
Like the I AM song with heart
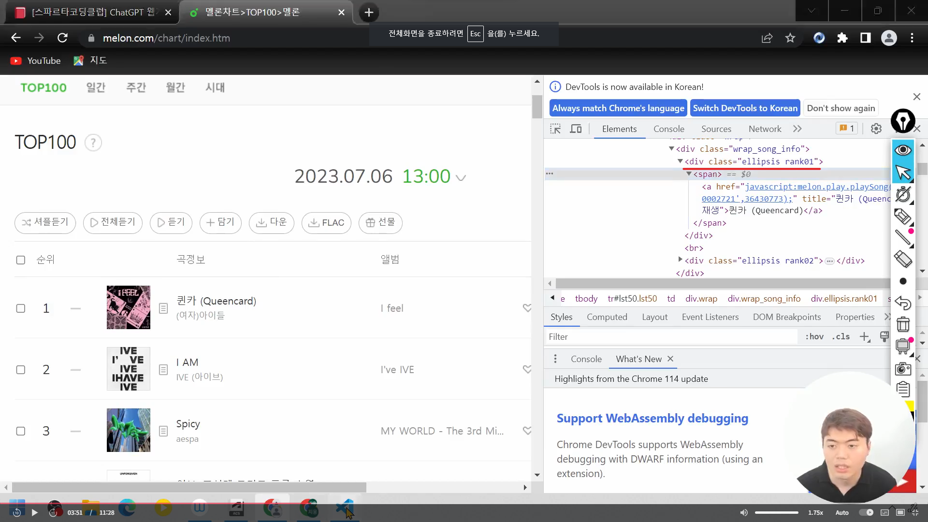point(527,369)
